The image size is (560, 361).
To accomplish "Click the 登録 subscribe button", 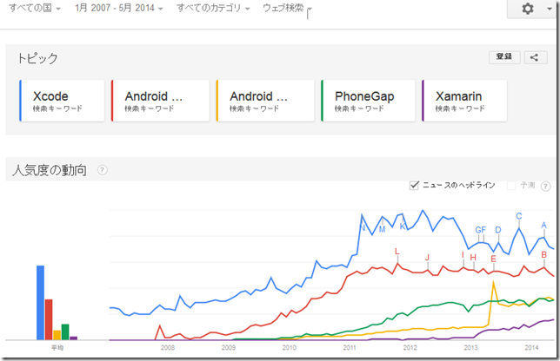I will click(504, 56).
